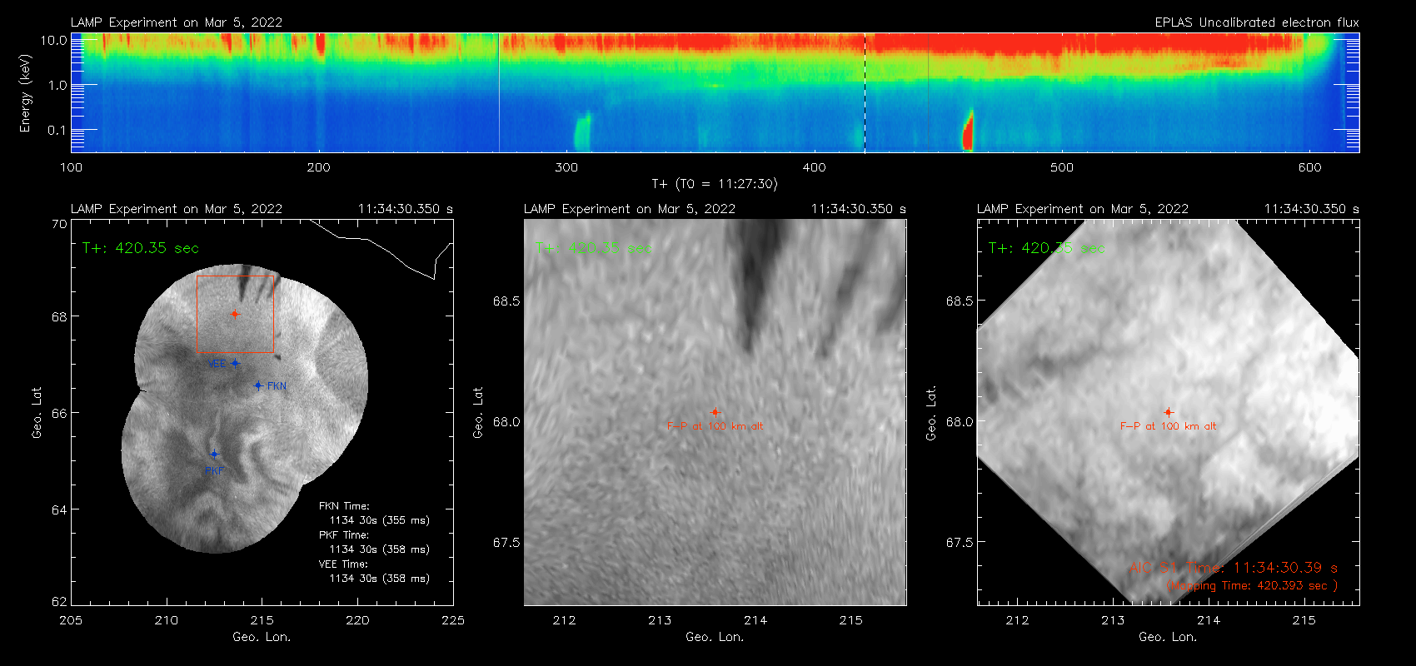1416x666 pixels.
Task: Click the 500 time tick label
Action: pyautogui.click(x=1062, y=167)
